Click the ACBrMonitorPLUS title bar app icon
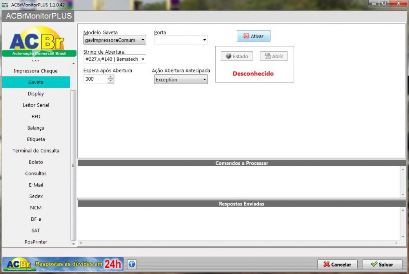 tap(5, 5)
